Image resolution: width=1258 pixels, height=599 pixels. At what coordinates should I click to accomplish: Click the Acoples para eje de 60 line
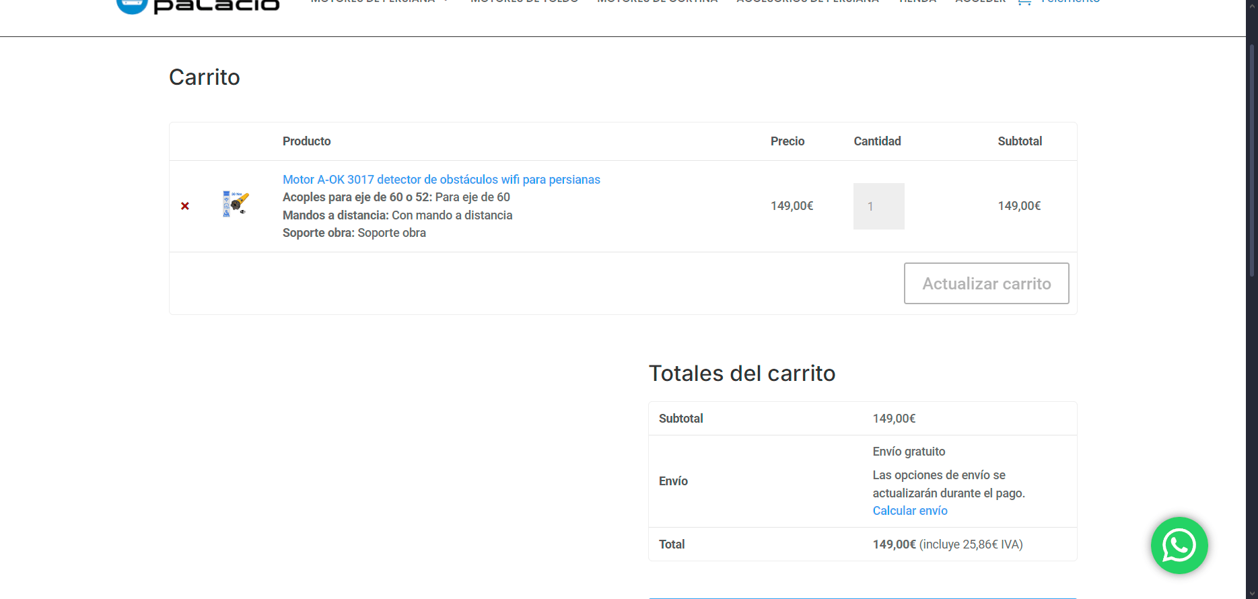click(x=396, y=197)
